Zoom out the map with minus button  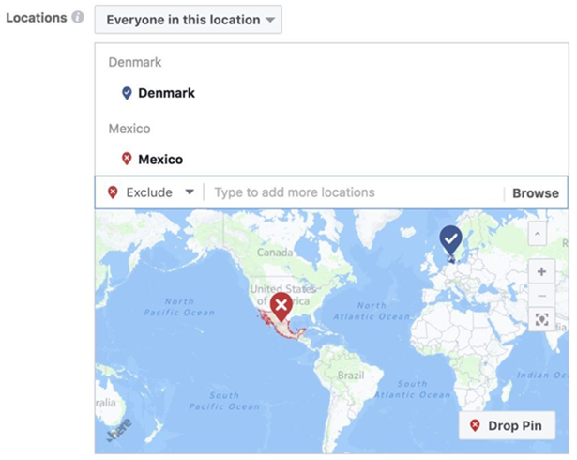(x=541, y=296)
